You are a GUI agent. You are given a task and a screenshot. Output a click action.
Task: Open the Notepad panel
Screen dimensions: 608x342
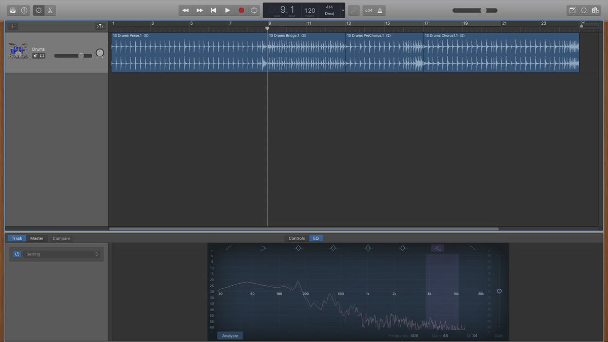tap(573, 10)
